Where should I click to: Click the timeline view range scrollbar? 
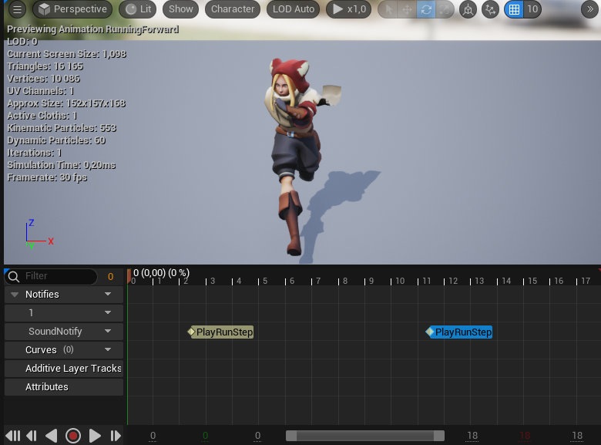coord(365,436)
